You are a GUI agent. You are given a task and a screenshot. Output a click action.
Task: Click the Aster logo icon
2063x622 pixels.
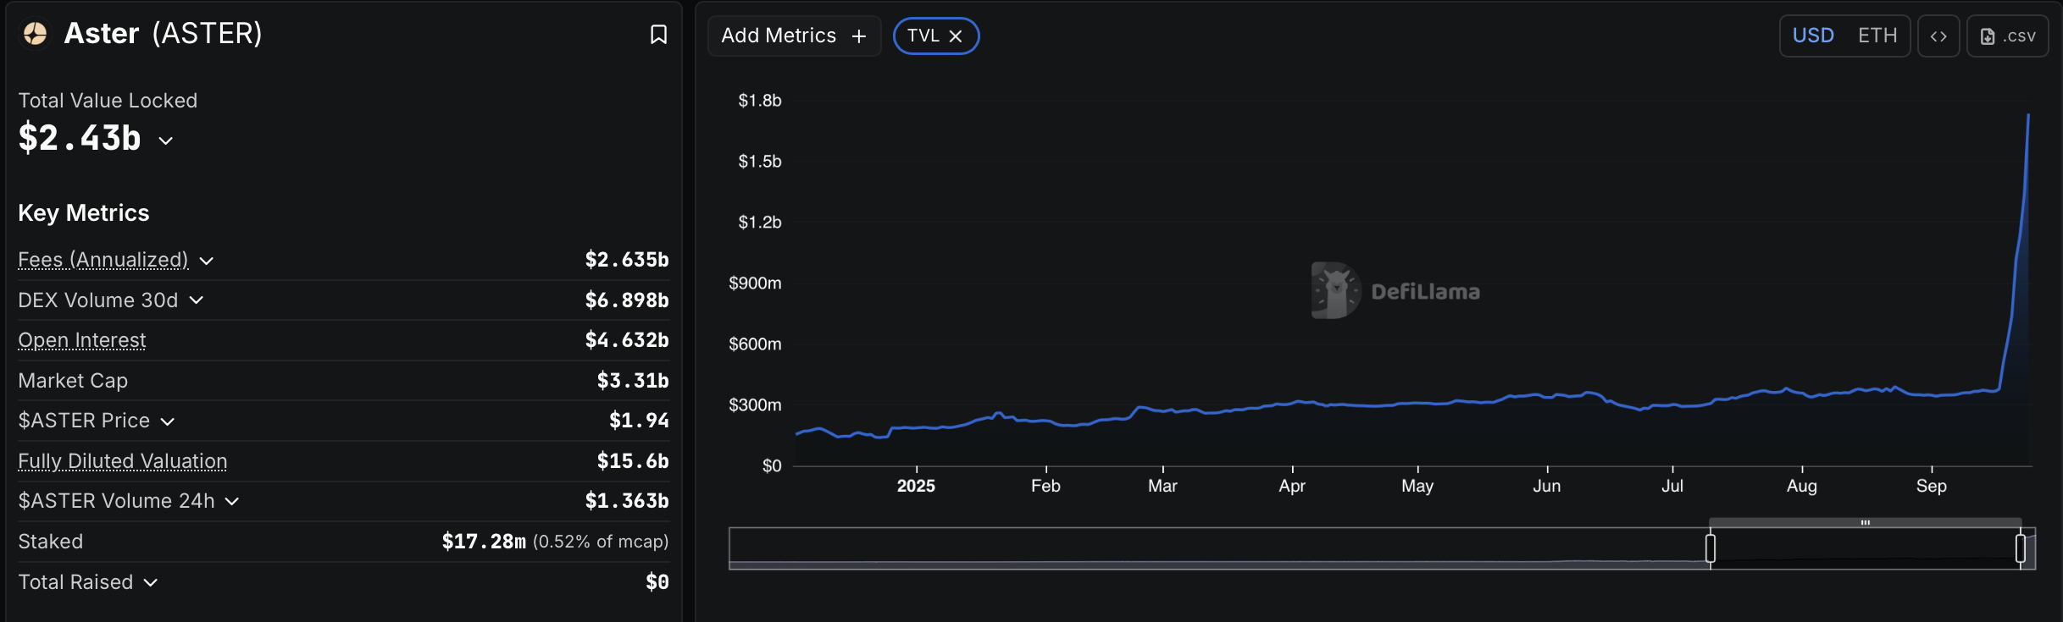click(36, 34)
